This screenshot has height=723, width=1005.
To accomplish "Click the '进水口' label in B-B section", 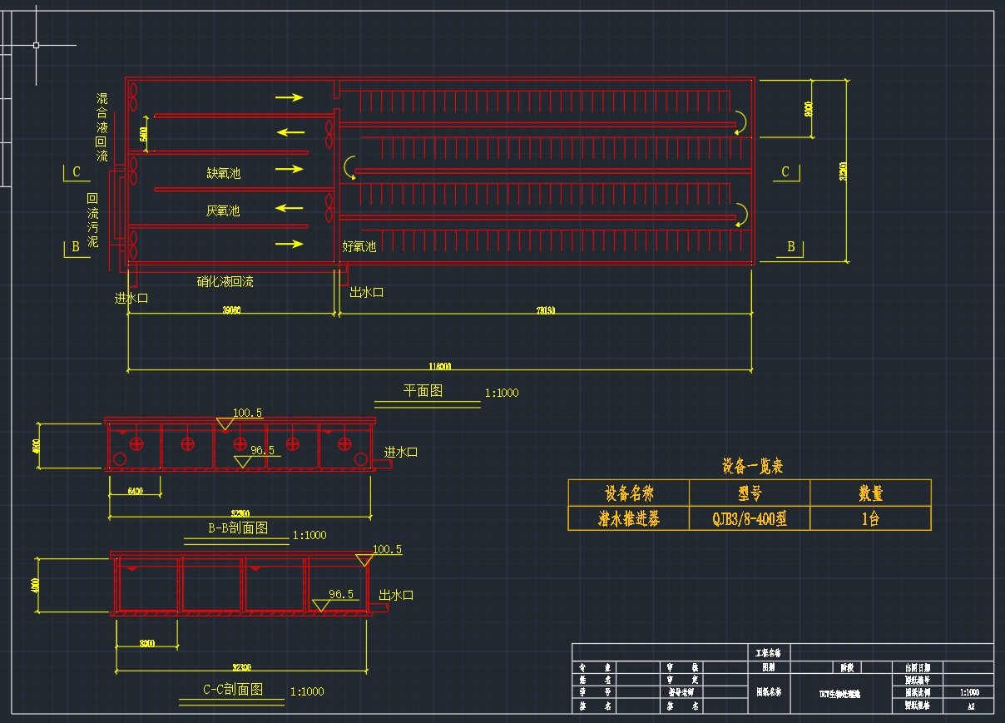I will [400, 453].
